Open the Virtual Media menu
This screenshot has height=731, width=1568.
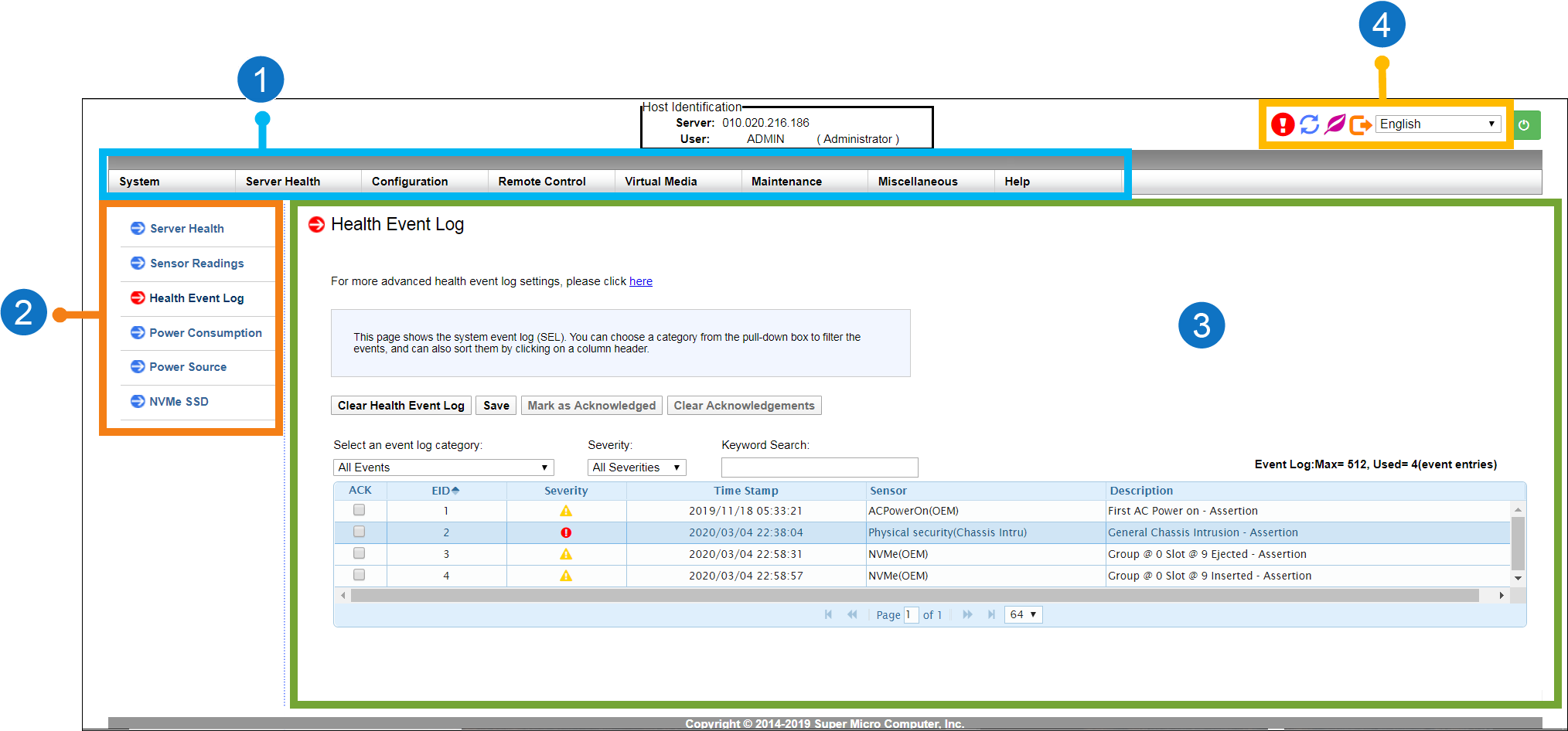(660, 182)
